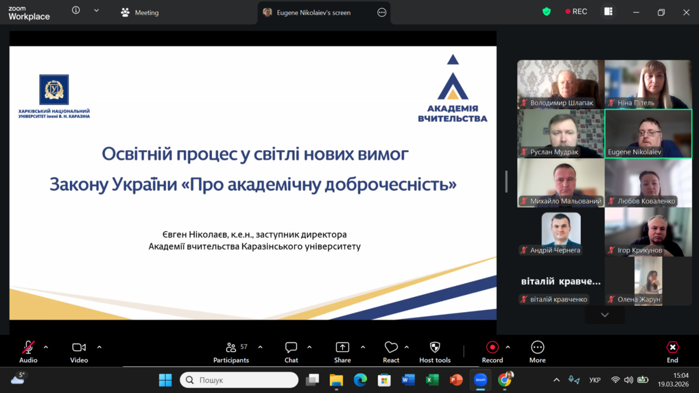Screen dimensions: 699x393
Task: Open the React emoji menu
Action: pyautogui.click(x=391, y=352)
